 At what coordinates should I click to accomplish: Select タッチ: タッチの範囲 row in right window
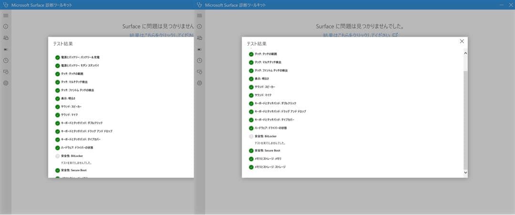pos(266,54)
